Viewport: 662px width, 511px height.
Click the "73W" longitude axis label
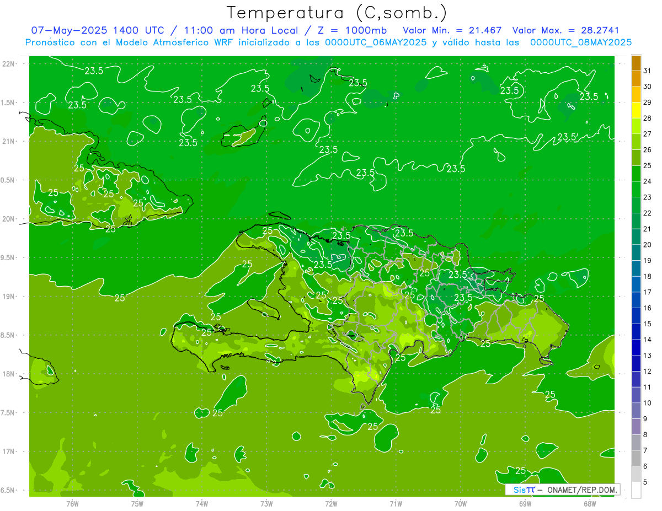click(266, 503)
